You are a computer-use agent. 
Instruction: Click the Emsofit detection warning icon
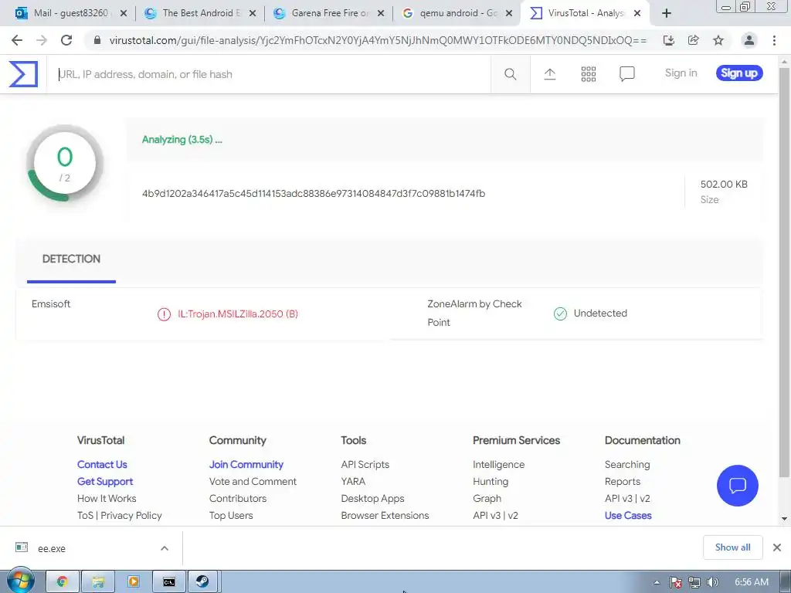(164, 314)
